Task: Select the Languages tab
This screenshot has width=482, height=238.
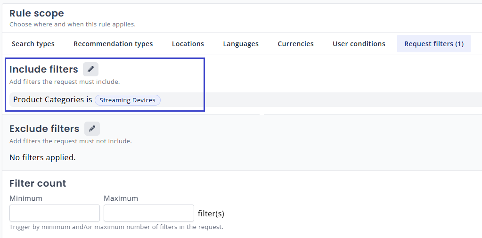Action: [240, 44]
